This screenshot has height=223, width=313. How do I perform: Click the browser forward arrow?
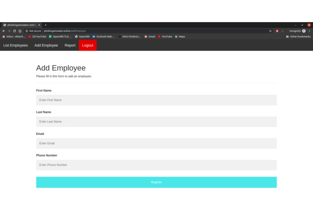pyautogui.click(x=9, y=31)
